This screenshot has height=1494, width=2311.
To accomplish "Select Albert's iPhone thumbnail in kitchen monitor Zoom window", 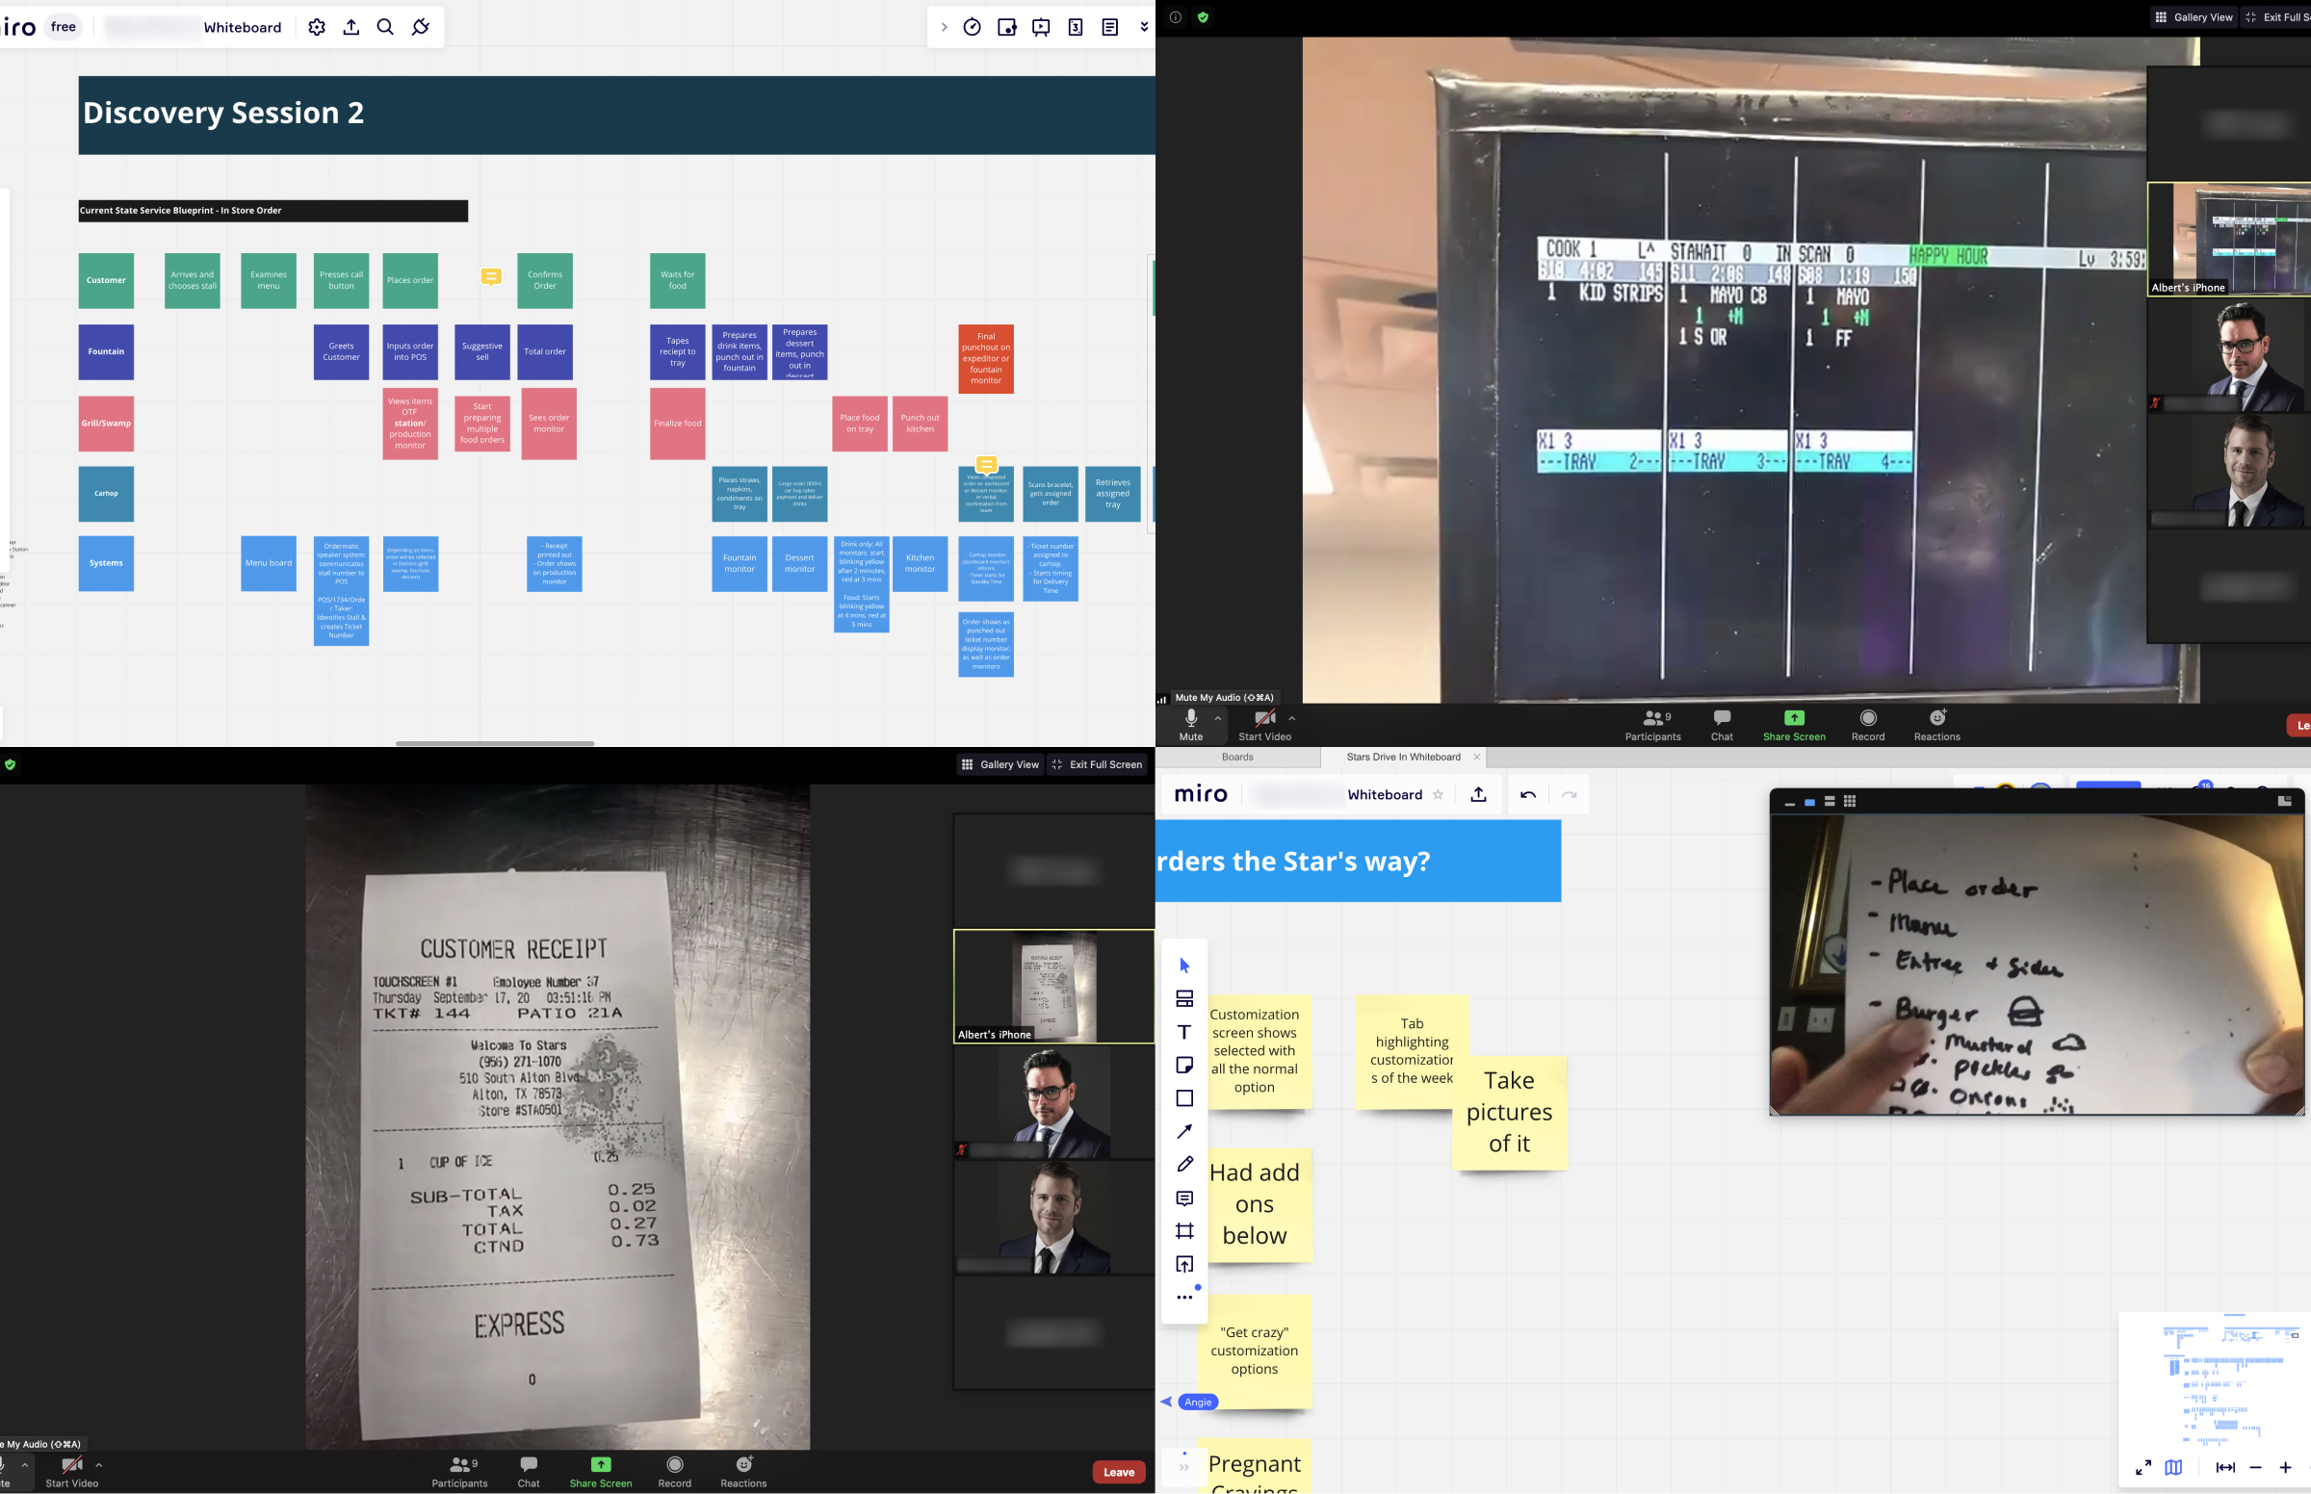I will 2228,239.
